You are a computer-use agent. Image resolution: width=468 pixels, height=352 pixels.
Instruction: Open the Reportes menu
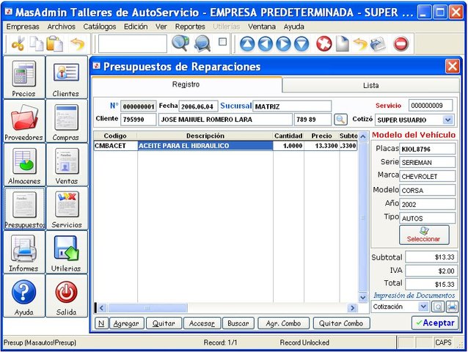click(190, 27)
